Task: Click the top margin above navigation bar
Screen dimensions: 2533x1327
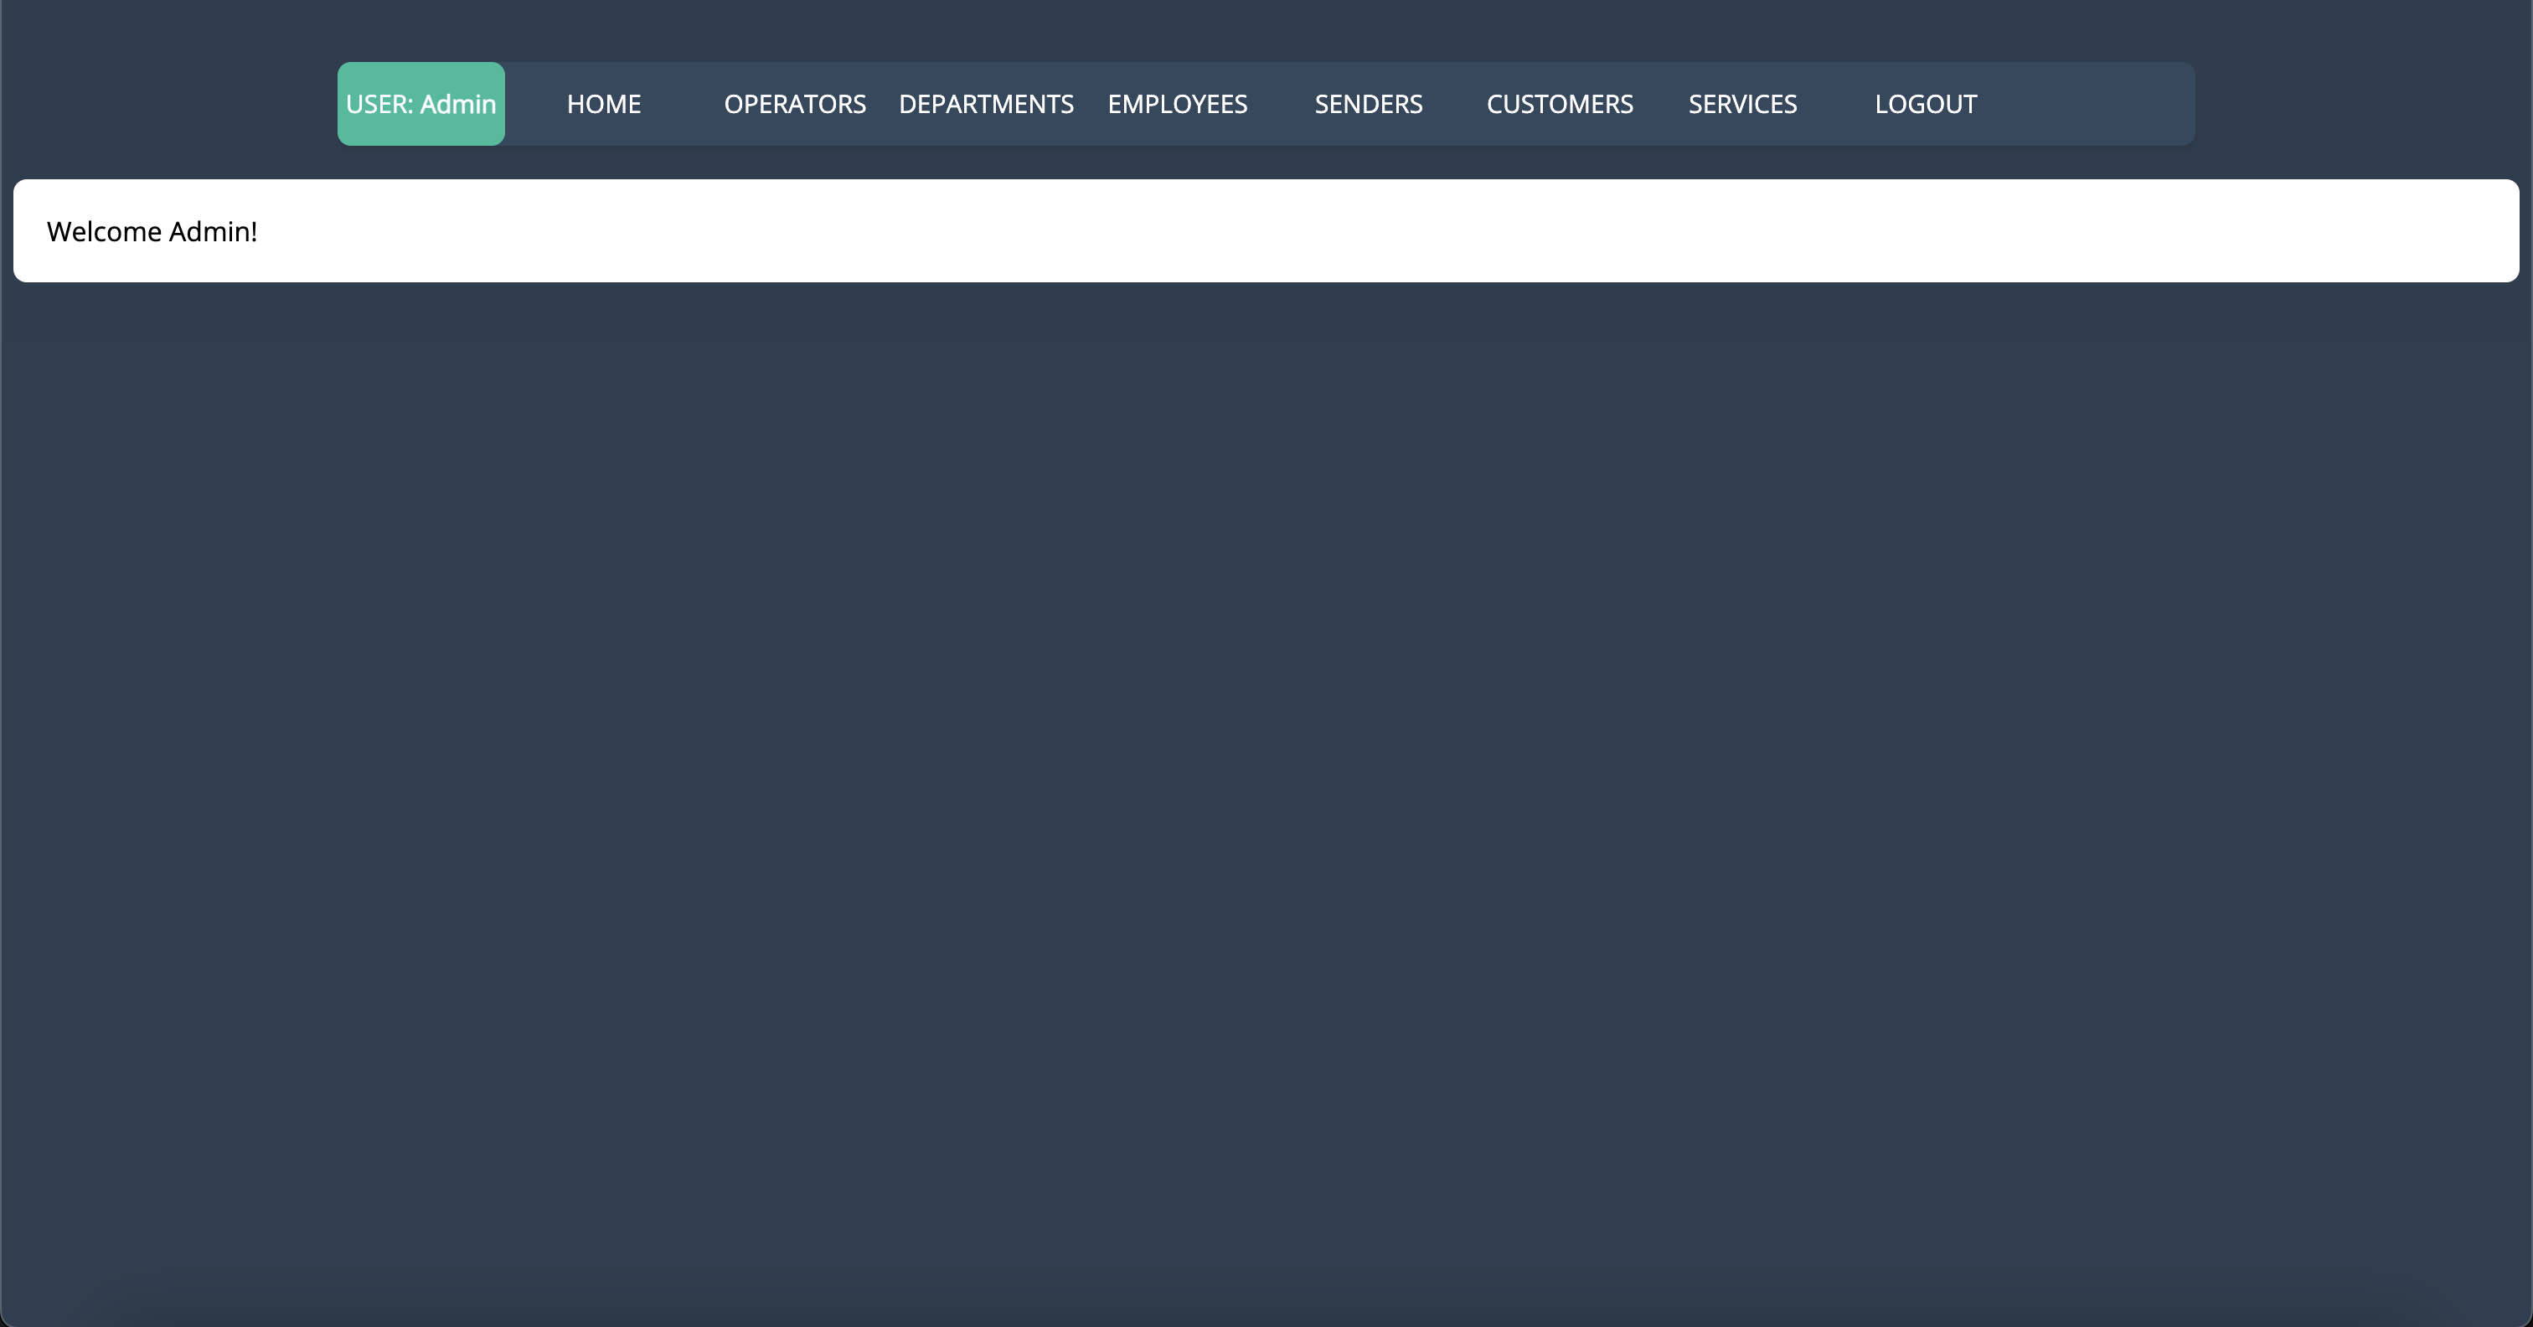Action: (1266, 28)
